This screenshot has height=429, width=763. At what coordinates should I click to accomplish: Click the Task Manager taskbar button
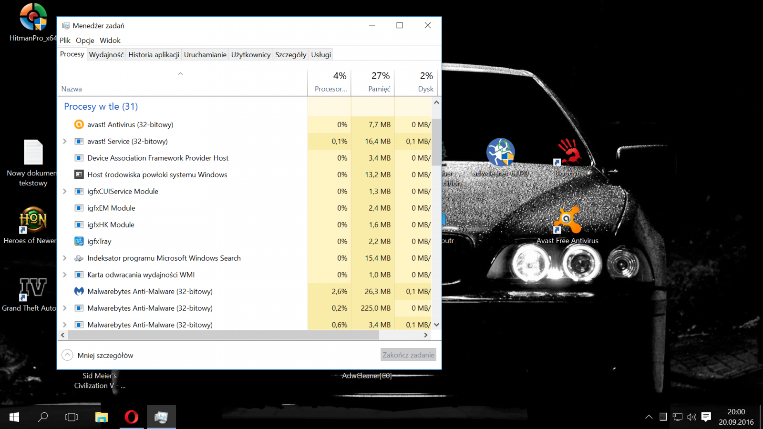161,417
